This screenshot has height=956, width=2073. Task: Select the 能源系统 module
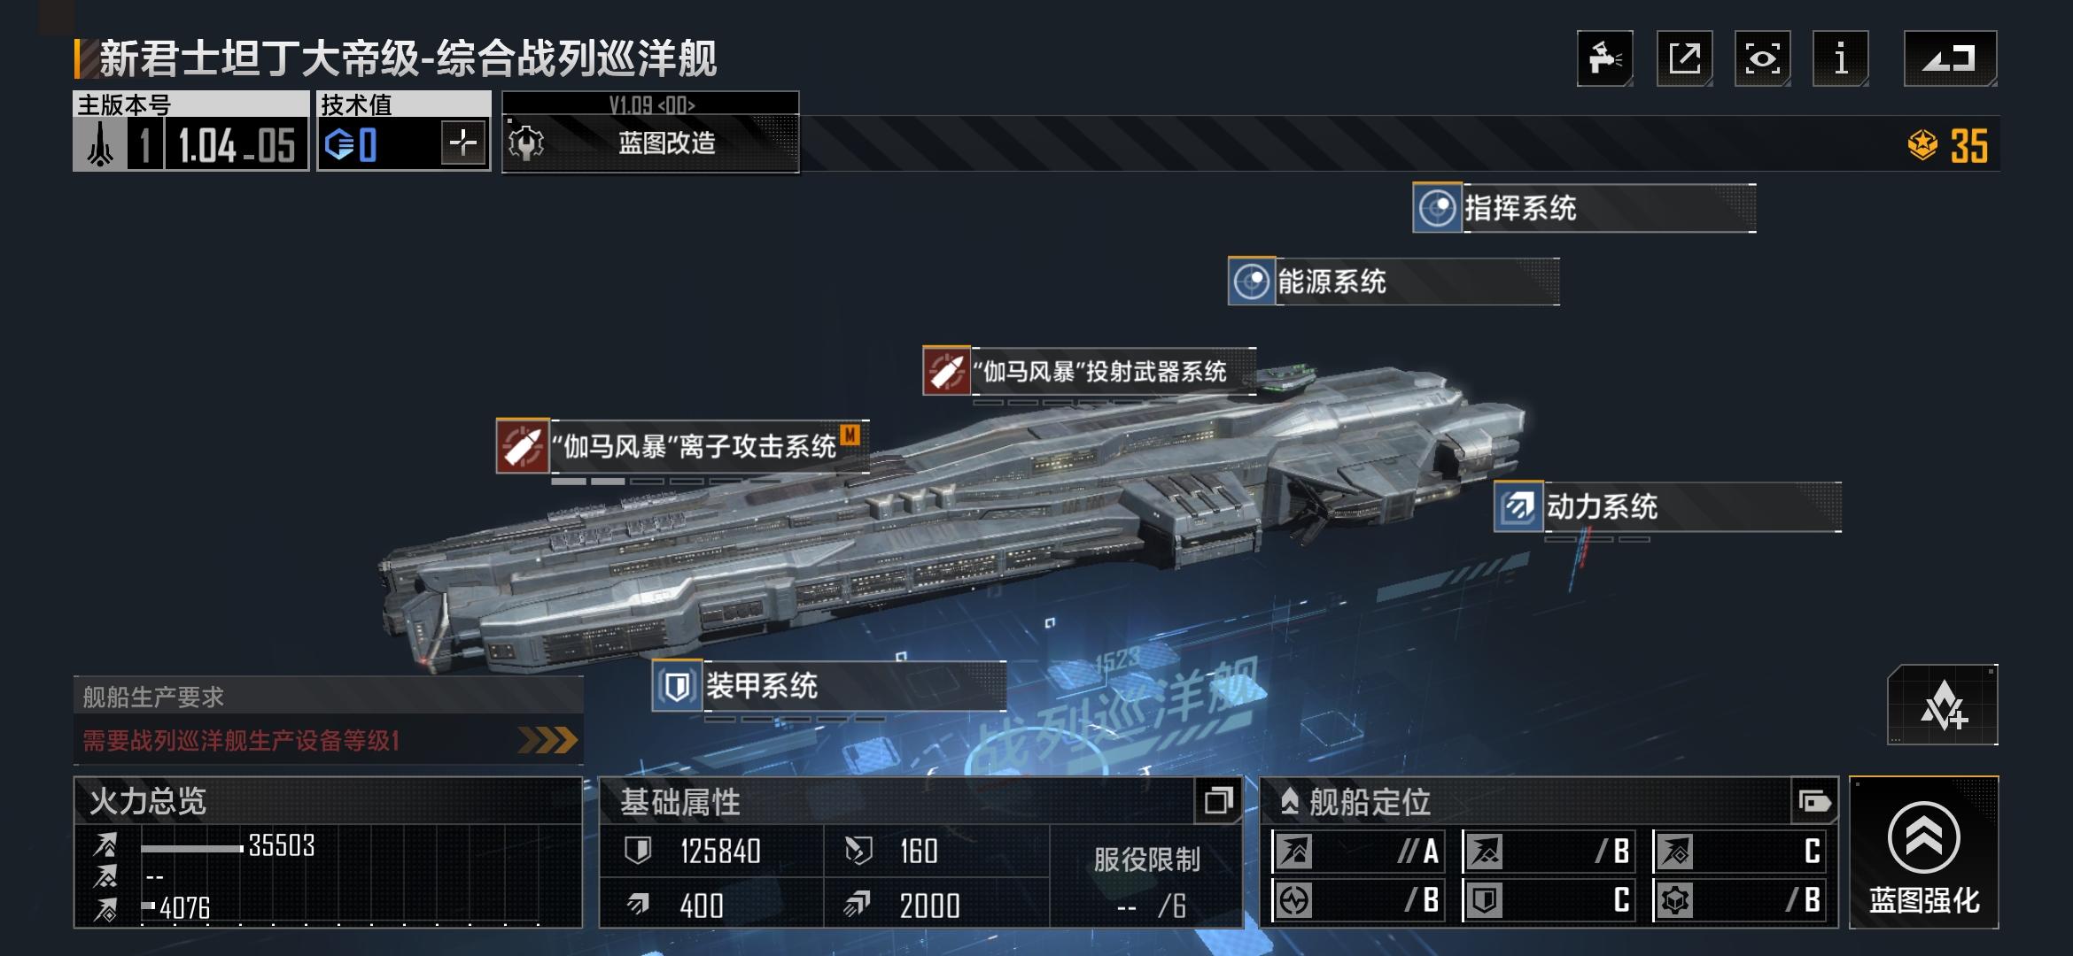click(x=1394, y=281)
